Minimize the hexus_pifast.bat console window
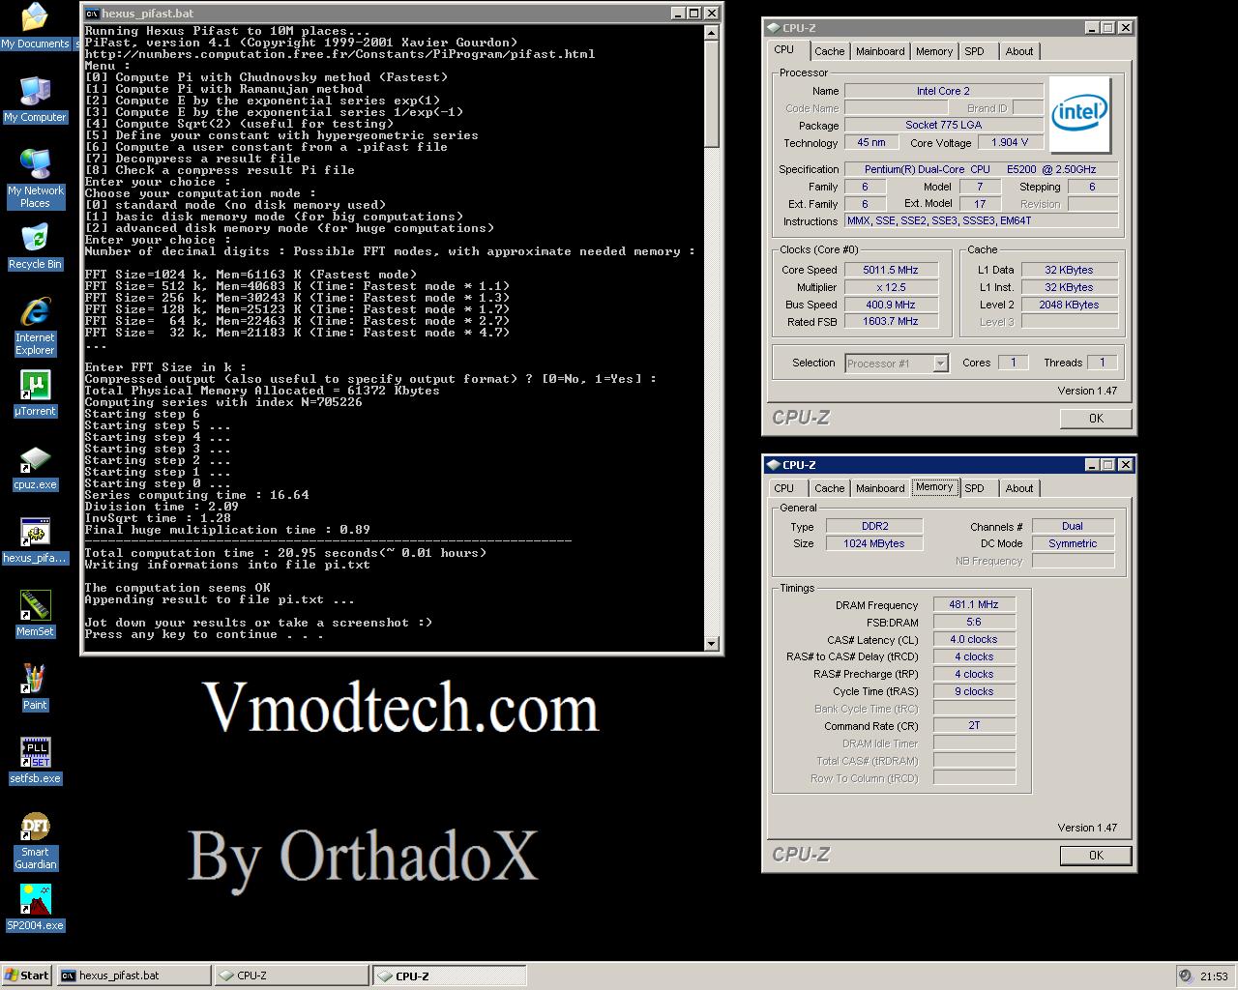The height and width of the screenshot is (990, 1238). tap(678, 14)
